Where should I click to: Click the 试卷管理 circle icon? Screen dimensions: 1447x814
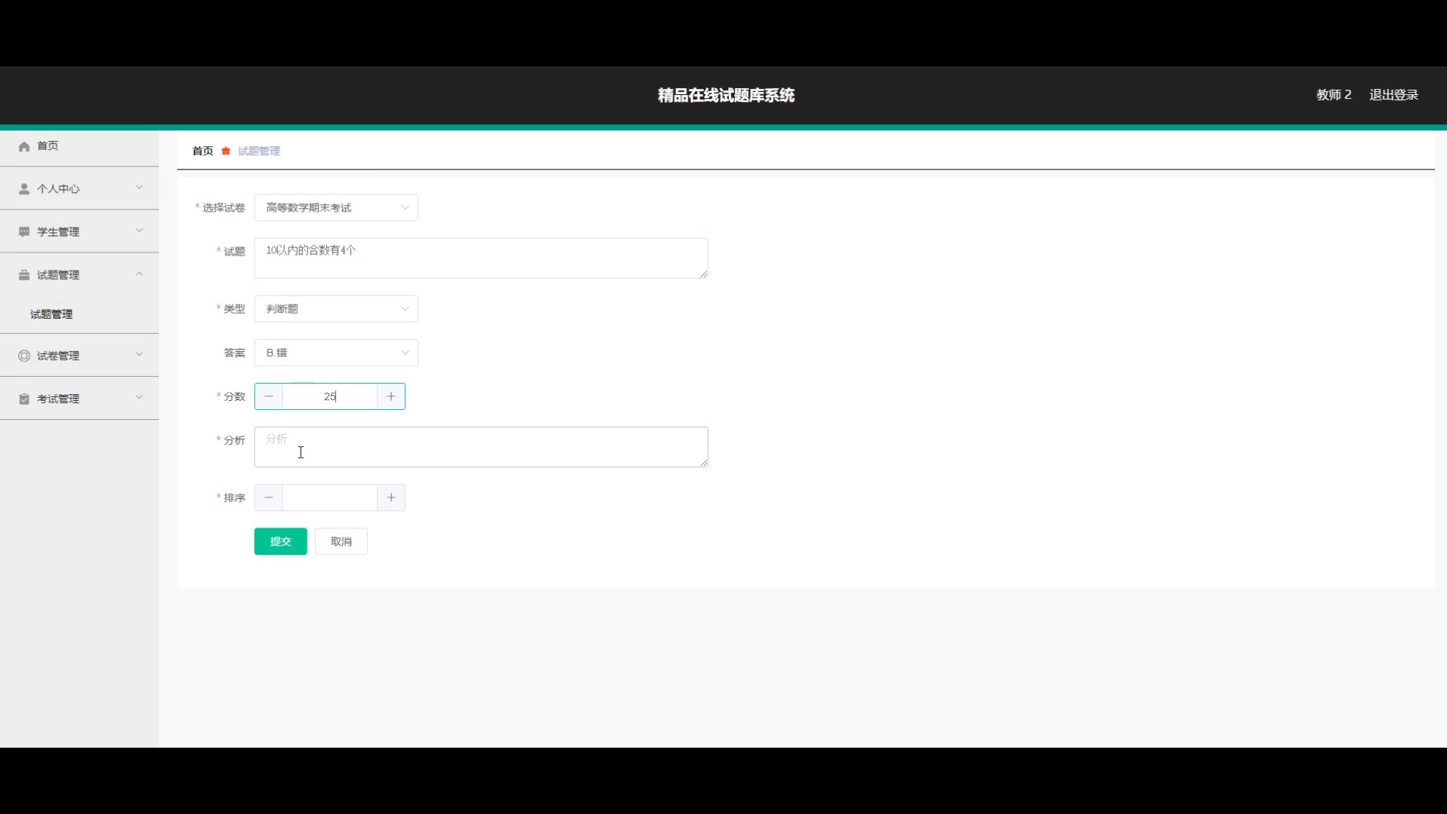pos(24,356)
